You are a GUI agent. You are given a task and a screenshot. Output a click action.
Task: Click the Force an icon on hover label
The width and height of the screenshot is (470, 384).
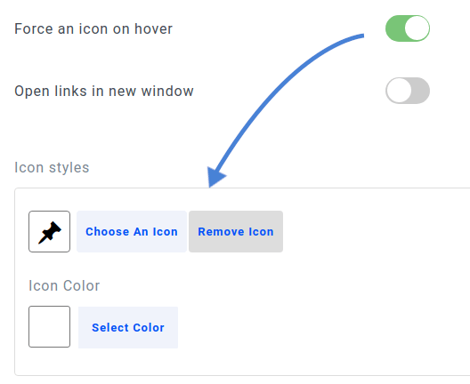pyautogui.click(x=93, y=29)
